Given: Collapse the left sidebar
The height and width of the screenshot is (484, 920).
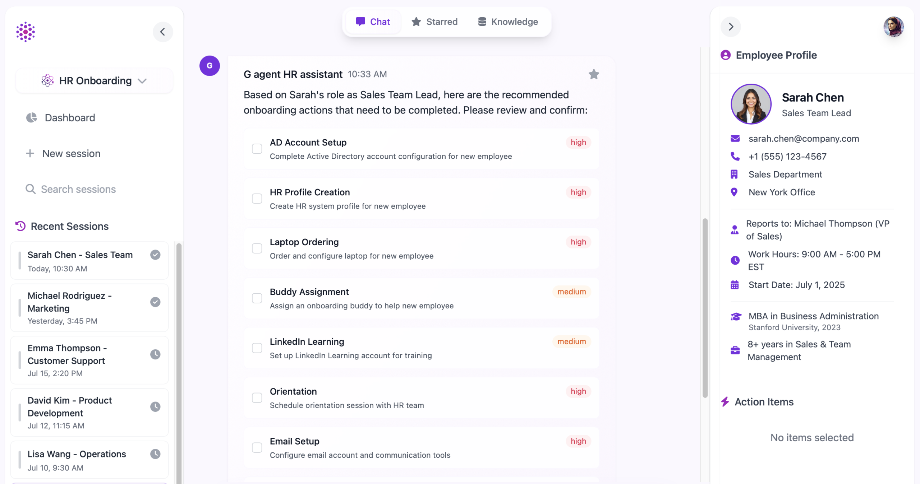Looking at the screenshot, I should [x=163, y=32].
